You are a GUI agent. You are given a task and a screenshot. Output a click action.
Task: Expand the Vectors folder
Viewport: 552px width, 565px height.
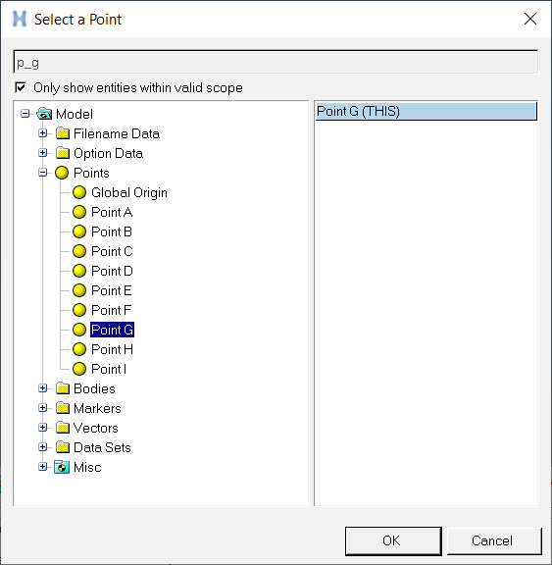tap(42, 428)
